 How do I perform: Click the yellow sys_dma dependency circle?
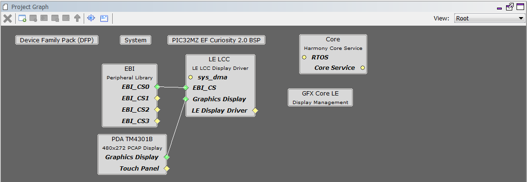pyautogui.click(x=191, y=77)
